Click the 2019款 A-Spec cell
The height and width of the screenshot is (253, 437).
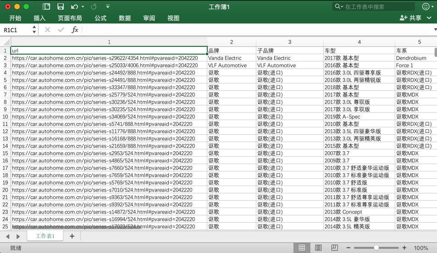coord(359,117)
